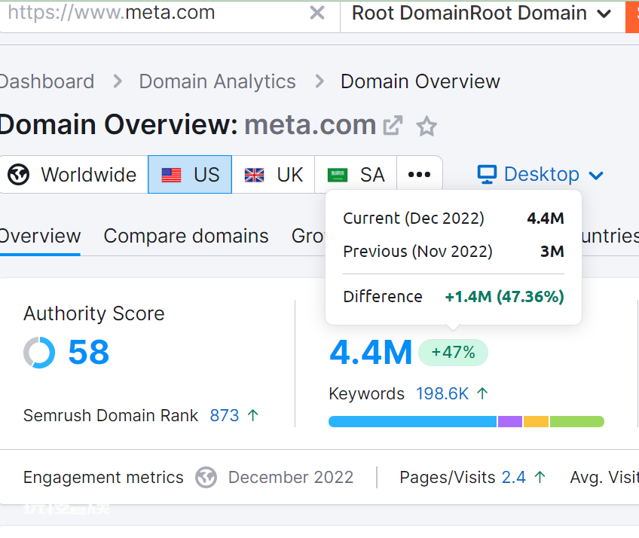639x538 pixels.
Task: Click the purple keyword distribution segment
Action: [510, 421]
